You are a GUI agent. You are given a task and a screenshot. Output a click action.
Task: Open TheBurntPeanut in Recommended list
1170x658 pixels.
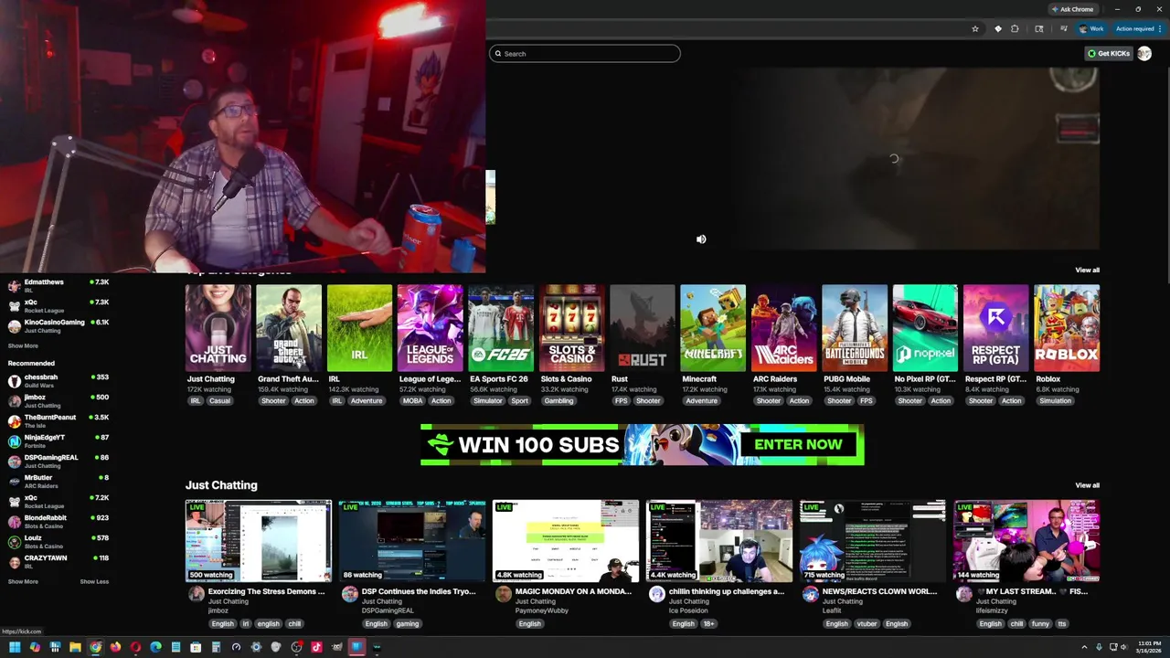(x=58, y=420)
